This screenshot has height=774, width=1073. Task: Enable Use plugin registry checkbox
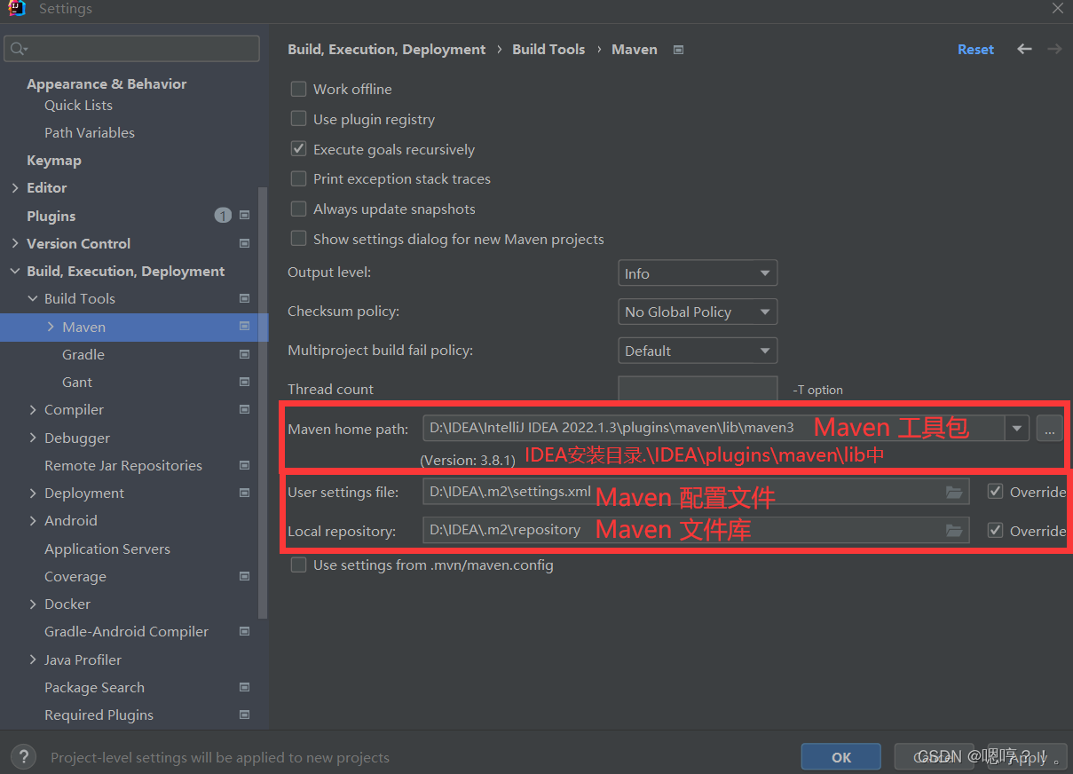(x=299, y=119)
